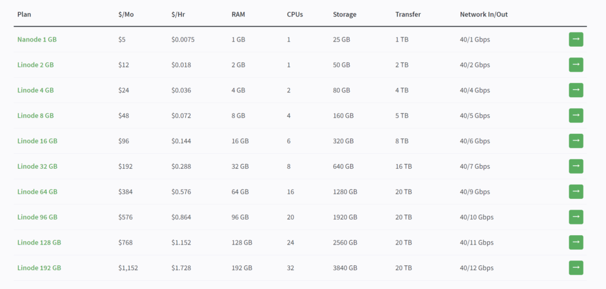Follow the Linode 96 GB plan link

(x=37, y=217)
